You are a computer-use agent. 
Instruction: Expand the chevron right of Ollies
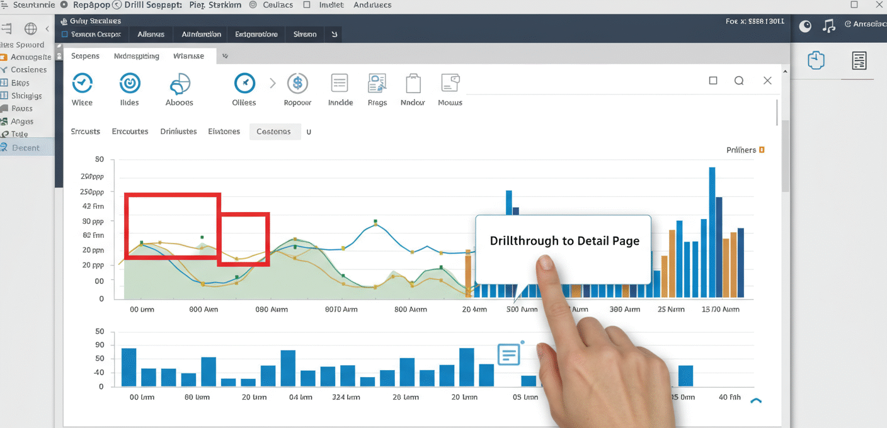273,83
